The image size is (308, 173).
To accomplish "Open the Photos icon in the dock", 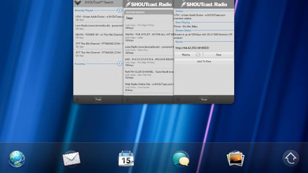I will 235,159.
